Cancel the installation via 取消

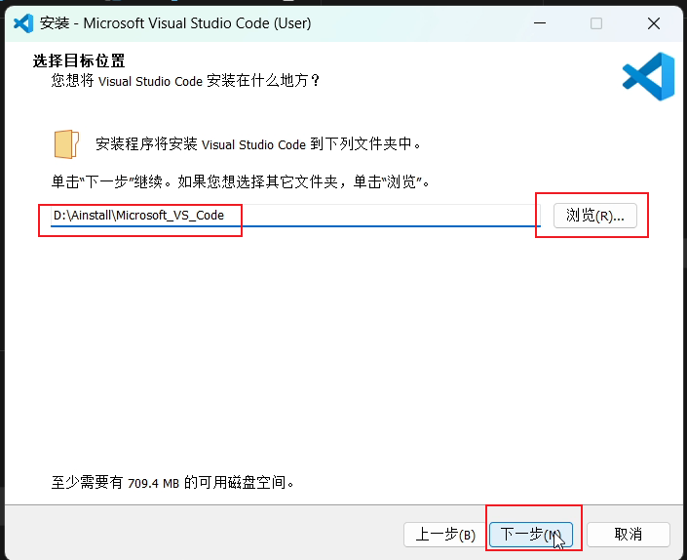click(x=628, y=534)
